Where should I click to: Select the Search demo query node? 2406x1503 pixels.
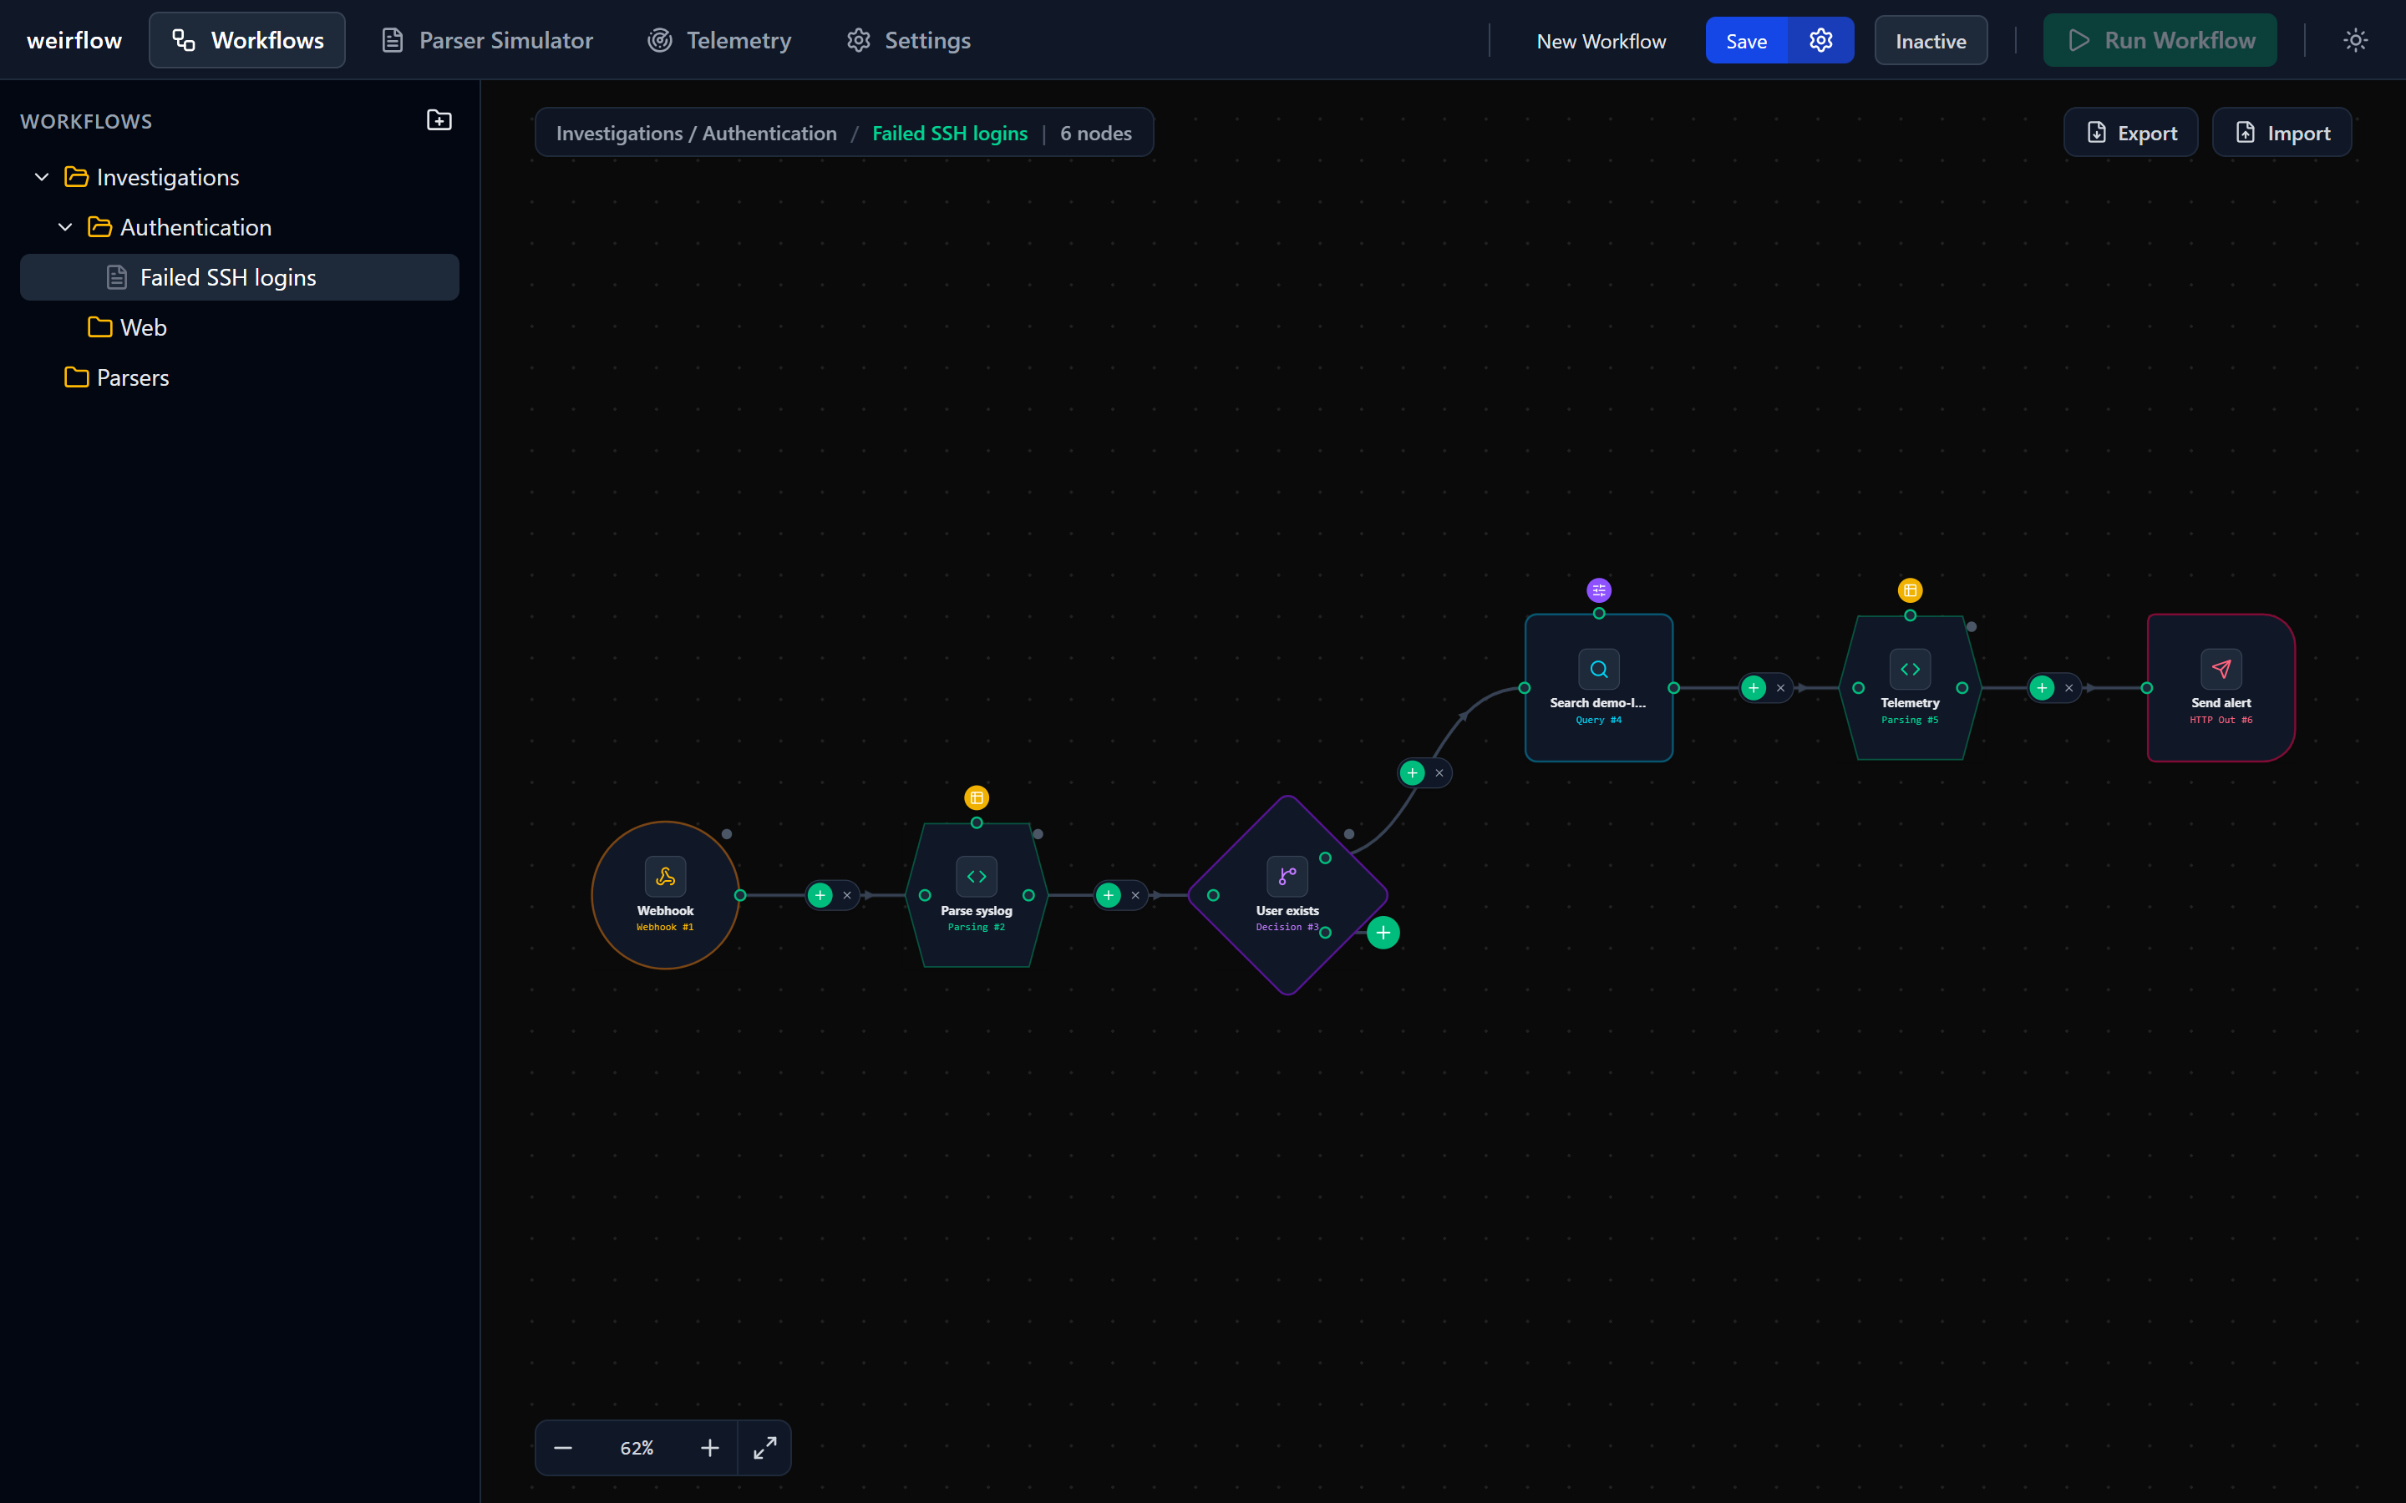pos(1599,688)
